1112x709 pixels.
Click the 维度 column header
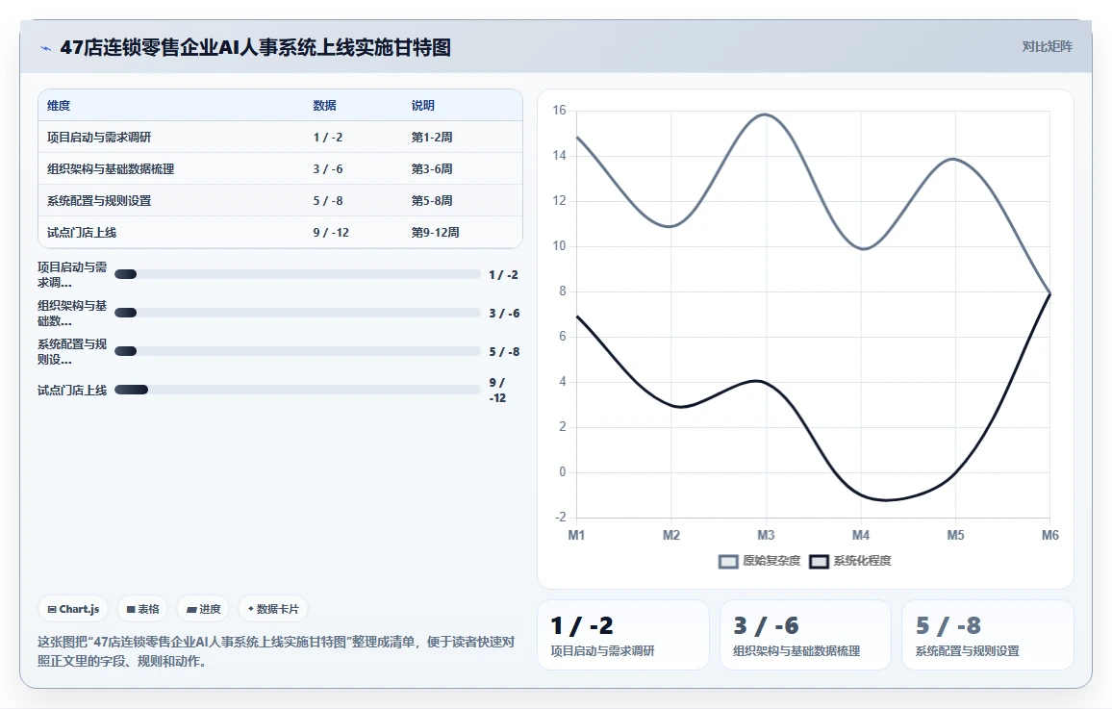[59, 106]
